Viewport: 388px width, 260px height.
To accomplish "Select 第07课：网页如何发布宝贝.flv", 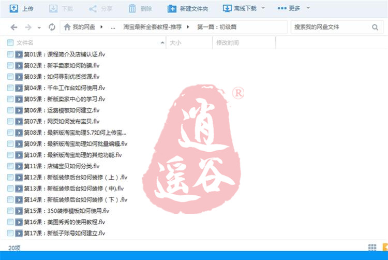I will [62, 121].
